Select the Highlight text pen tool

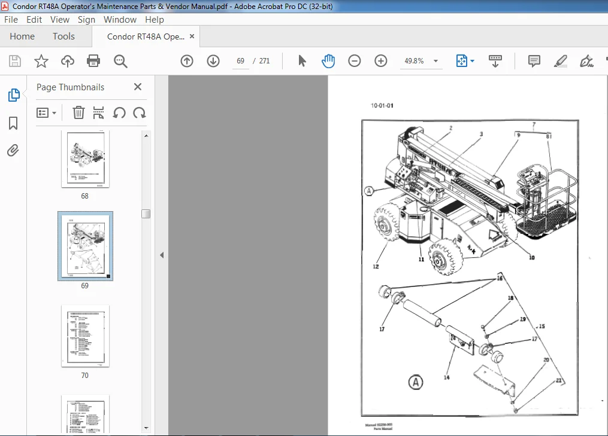click(560, 61)
